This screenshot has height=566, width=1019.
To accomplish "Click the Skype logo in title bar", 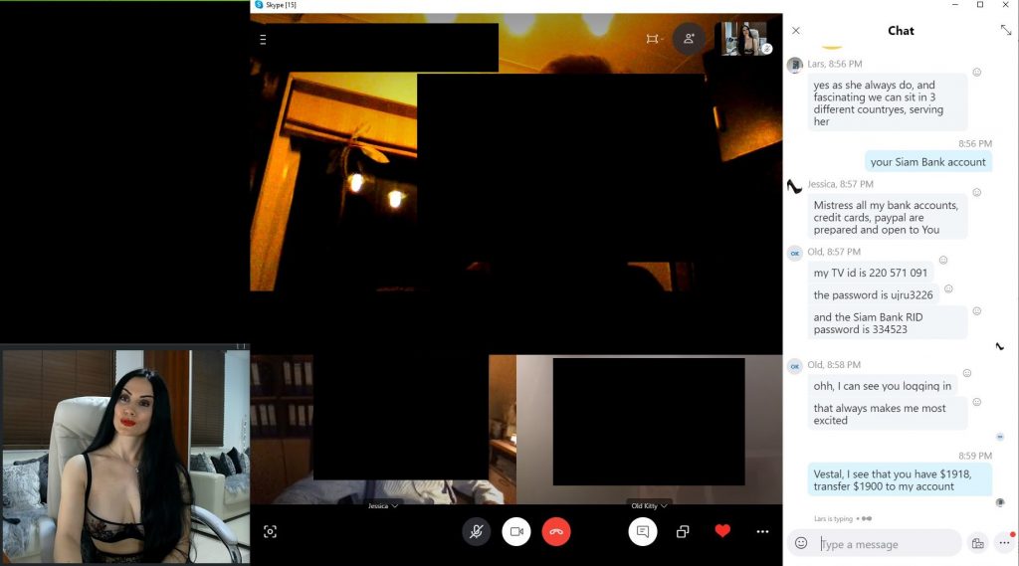I will pyautogui.click(x=259, y=5).
